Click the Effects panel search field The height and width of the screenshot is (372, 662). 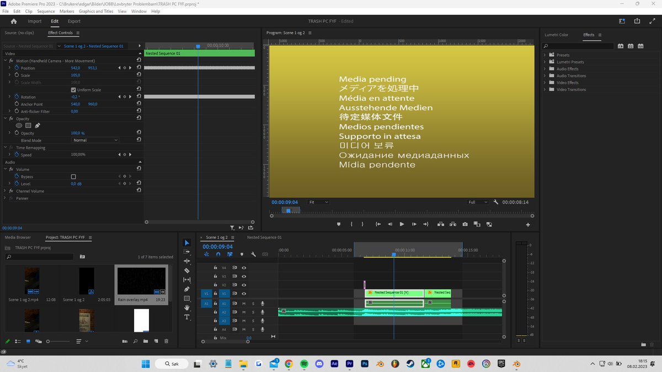(x=578, y=46)
